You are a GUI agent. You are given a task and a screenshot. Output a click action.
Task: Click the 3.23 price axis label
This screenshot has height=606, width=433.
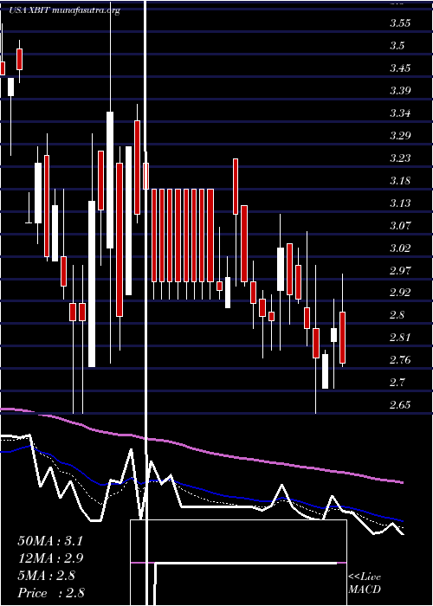pyautogui.click(x=400, y=158)
